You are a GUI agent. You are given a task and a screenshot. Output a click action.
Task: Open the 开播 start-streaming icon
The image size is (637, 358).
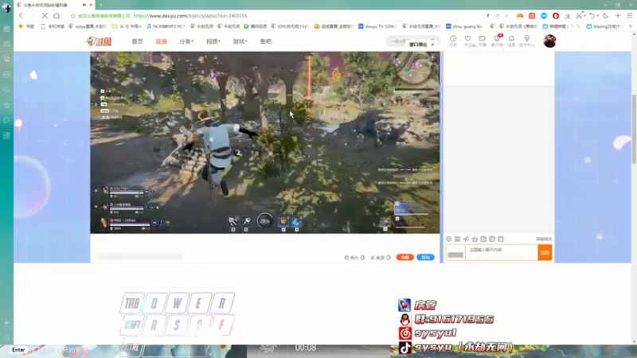point(483,41)
